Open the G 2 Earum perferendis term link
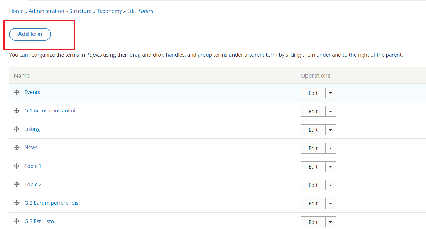Image resolution: width=426 pixels, height=229 pixels. click(x=52, y=203)
